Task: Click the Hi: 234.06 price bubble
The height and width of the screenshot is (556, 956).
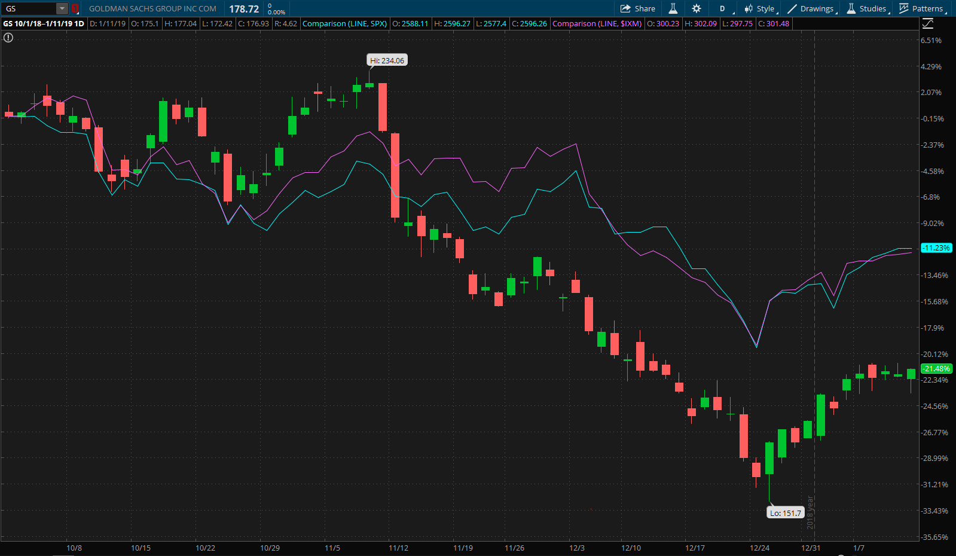Action: coord(387,60)
